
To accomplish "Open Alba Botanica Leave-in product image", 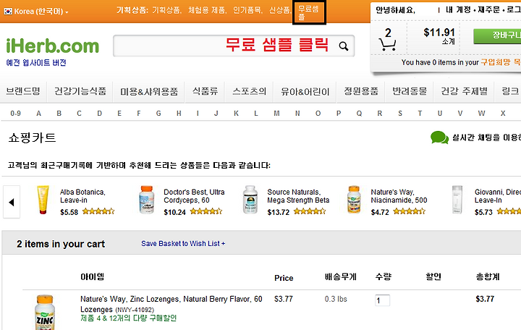I will [x=43, y=200].
